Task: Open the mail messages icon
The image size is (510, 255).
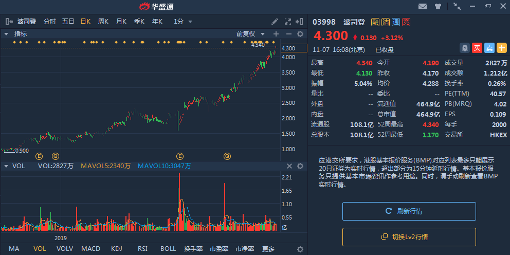Action: (423, 7)
